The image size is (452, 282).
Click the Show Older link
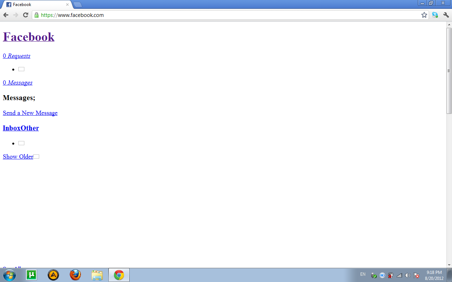point(18,157)
